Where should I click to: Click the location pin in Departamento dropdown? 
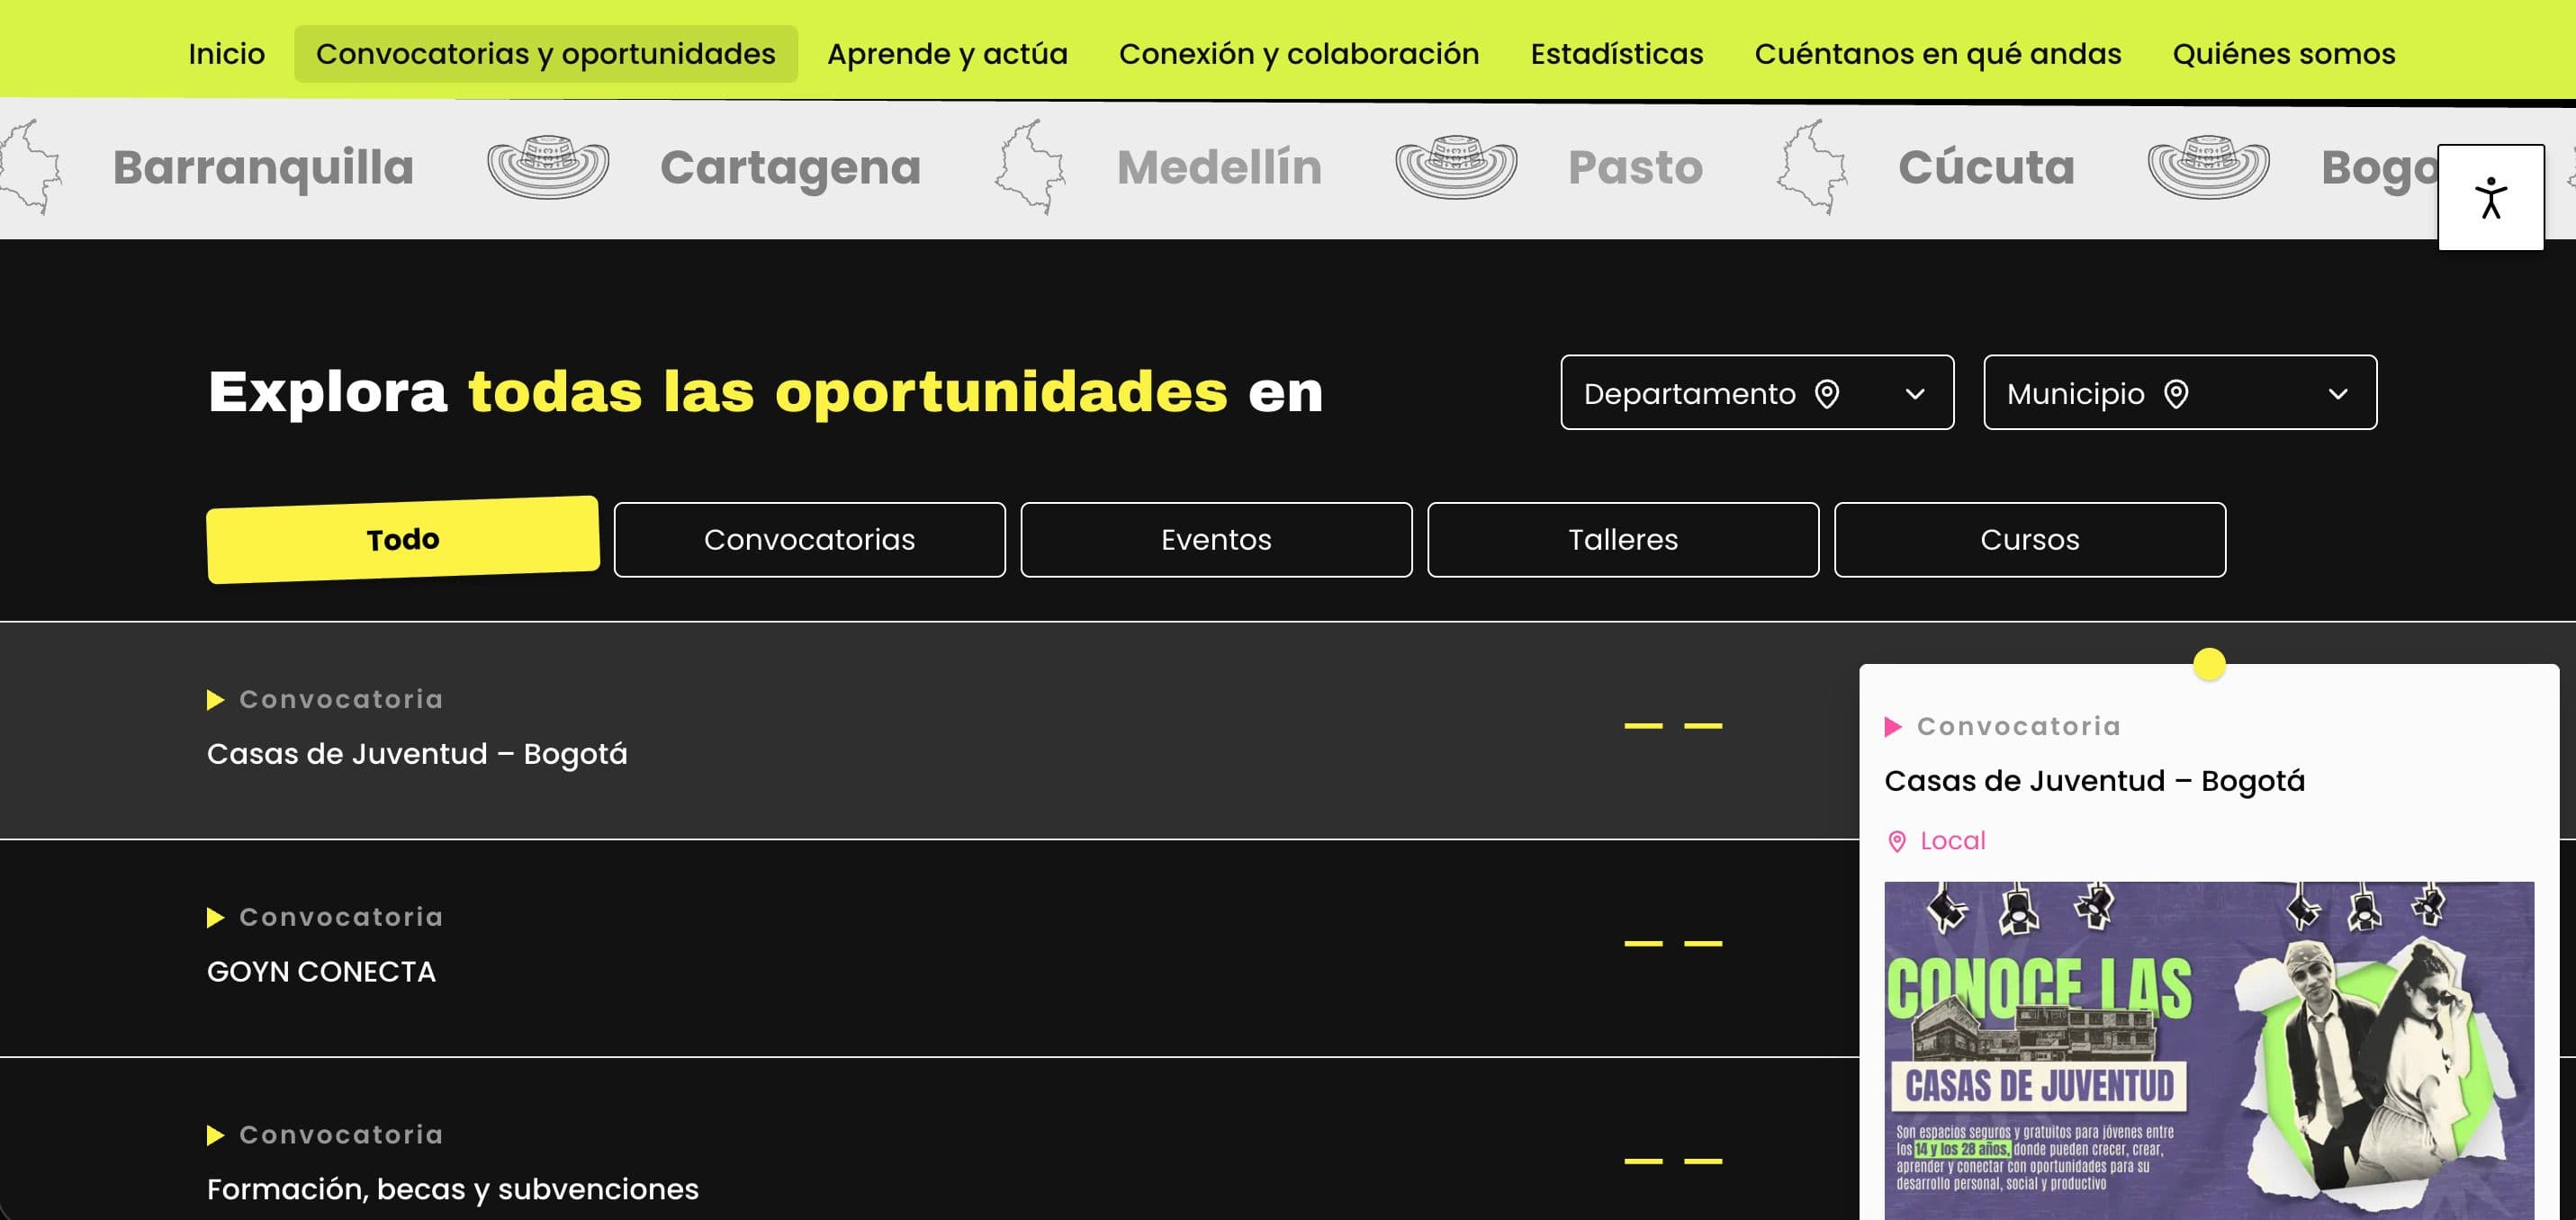(x=1827, y=394)
